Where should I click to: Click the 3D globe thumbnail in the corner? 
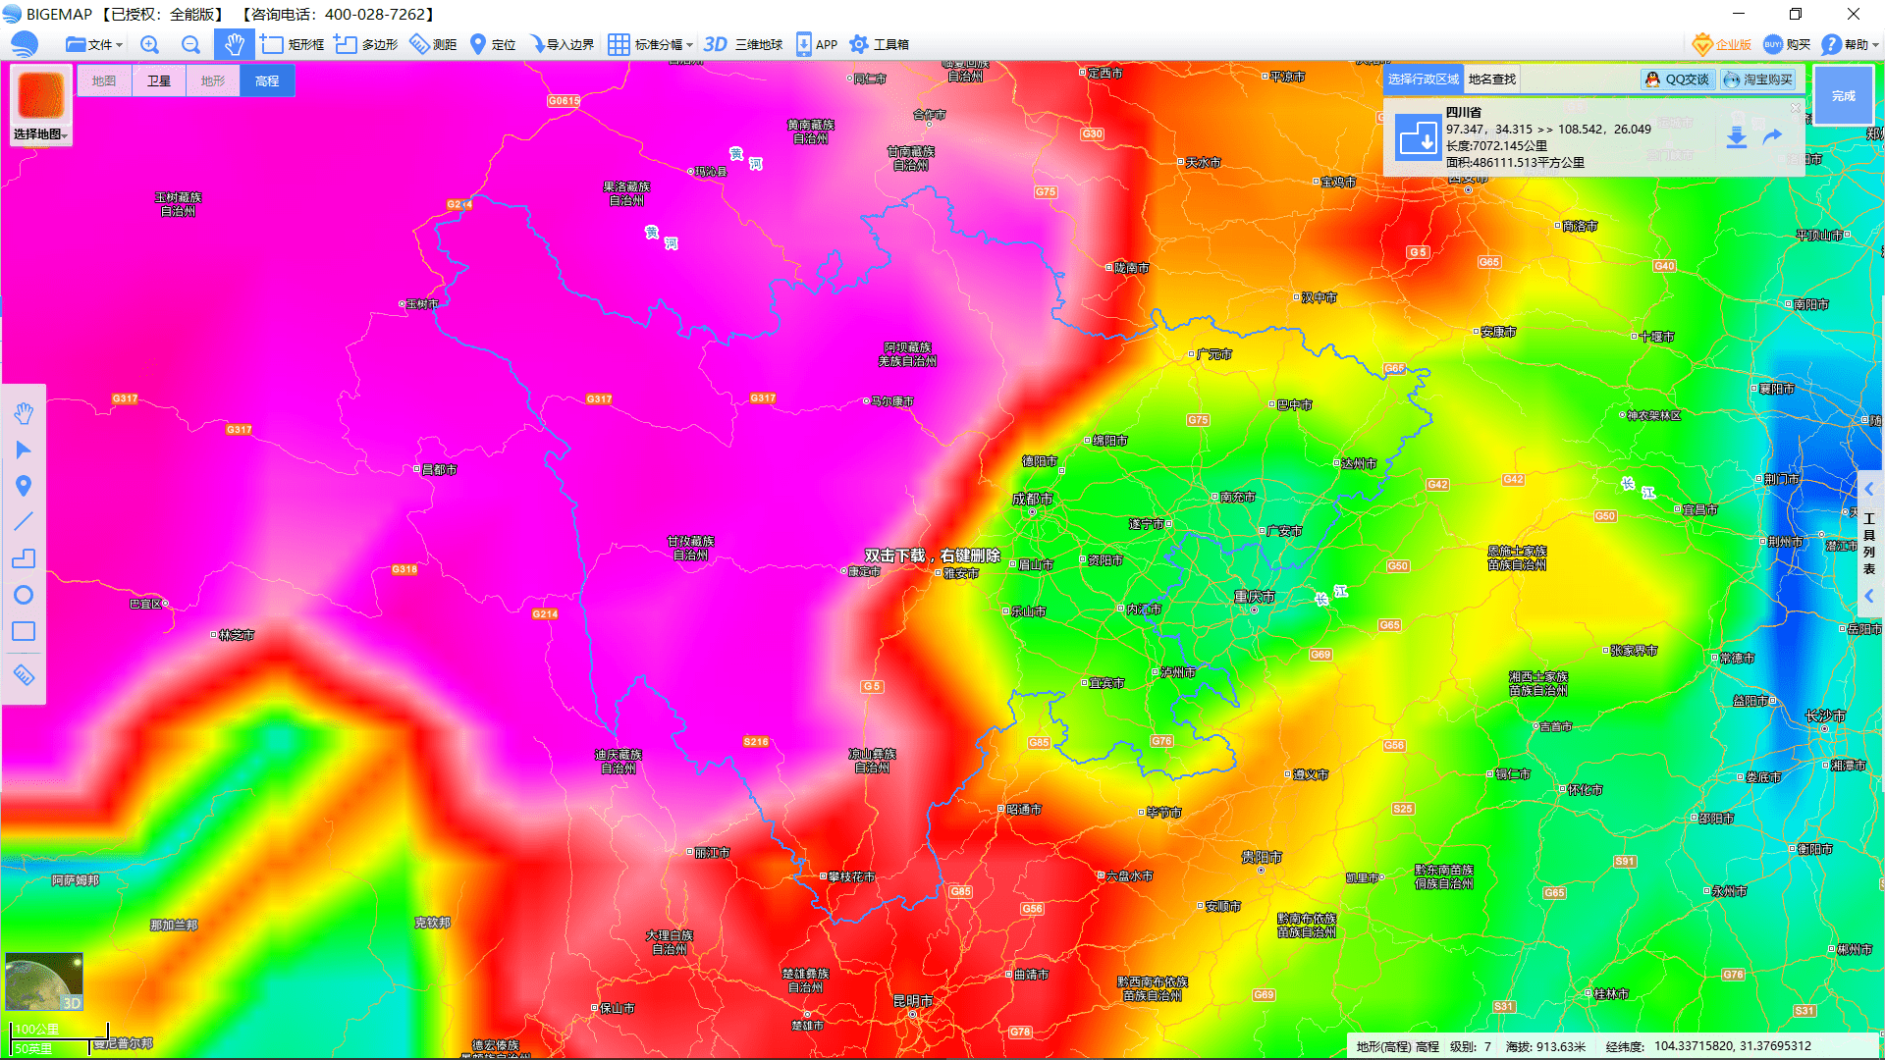44,980
